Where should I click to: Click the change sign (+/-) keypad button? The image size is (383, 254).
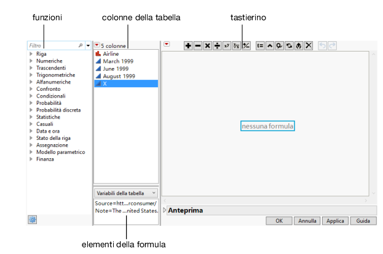click(x=246, y=45)
